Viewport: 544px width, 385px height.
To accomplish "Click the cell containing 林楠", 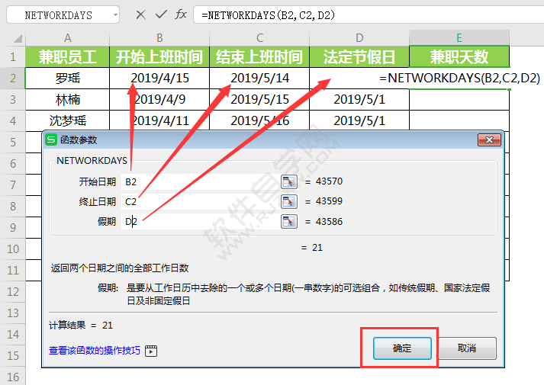I will point(68,99).
